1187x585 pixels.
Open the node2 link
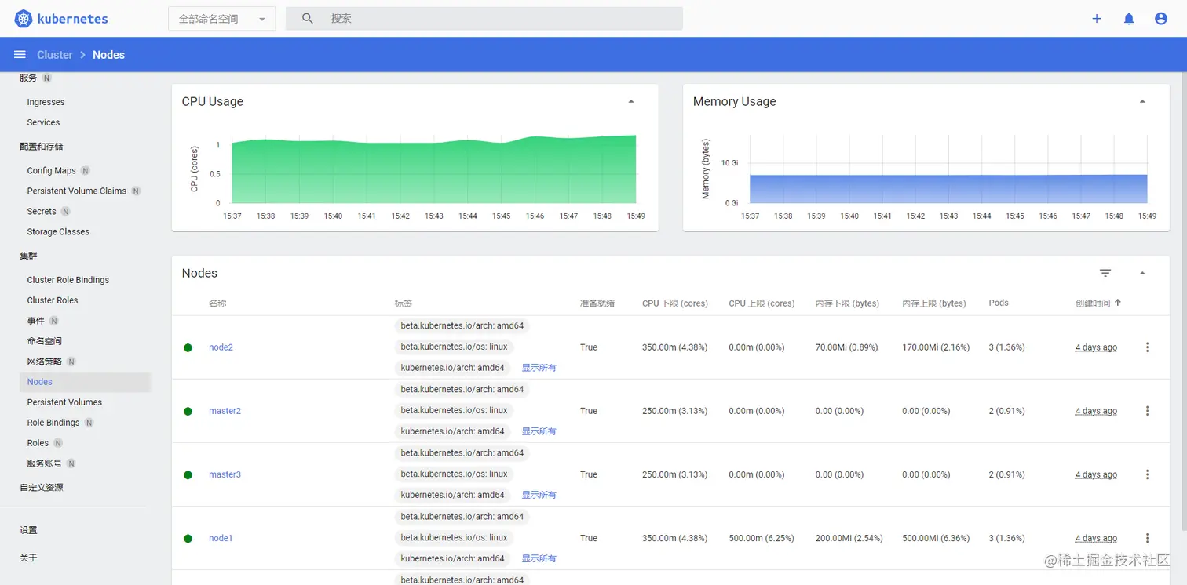pyautogui.click(x=221, y=347)
